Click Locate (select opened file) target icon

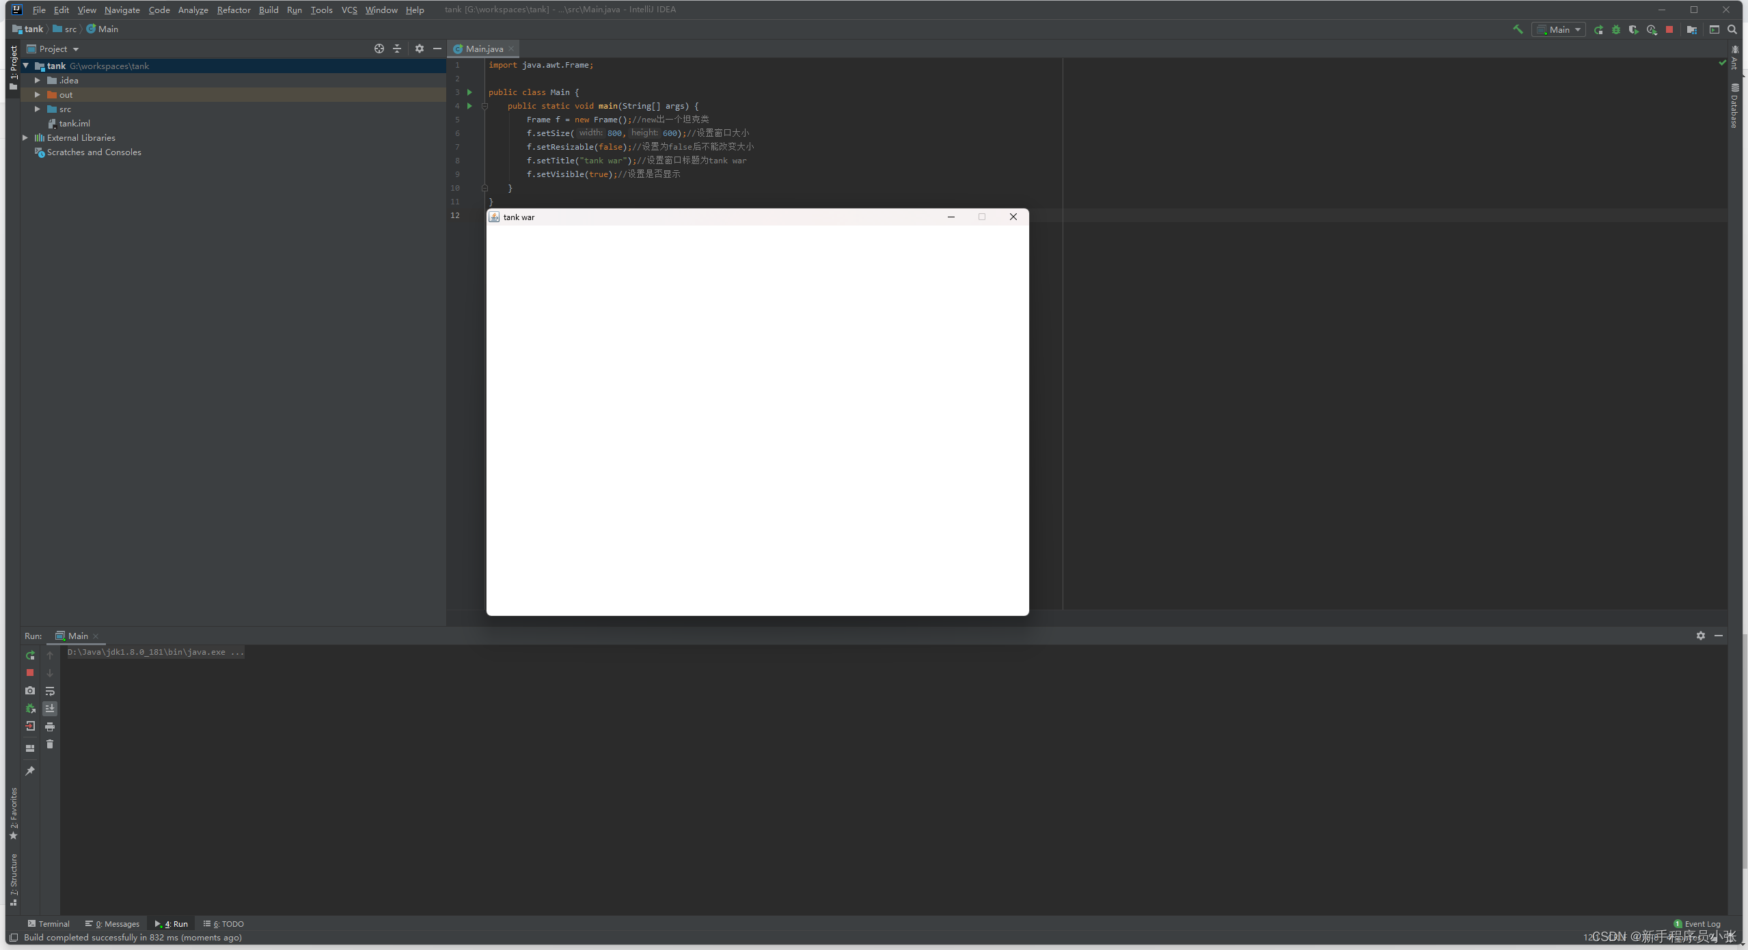click(379, 49)
